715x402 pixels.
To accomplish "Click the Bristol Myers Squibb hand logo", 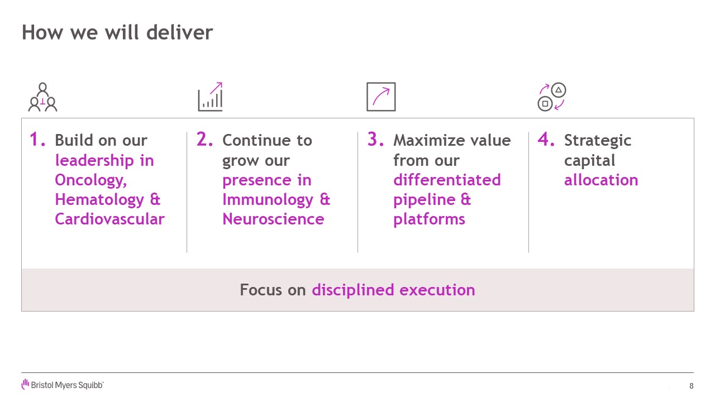I will [25, 384].
